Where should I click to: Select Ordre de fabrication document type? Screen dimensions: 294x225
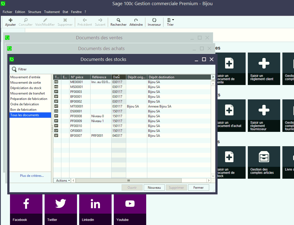tap(30, 104)
